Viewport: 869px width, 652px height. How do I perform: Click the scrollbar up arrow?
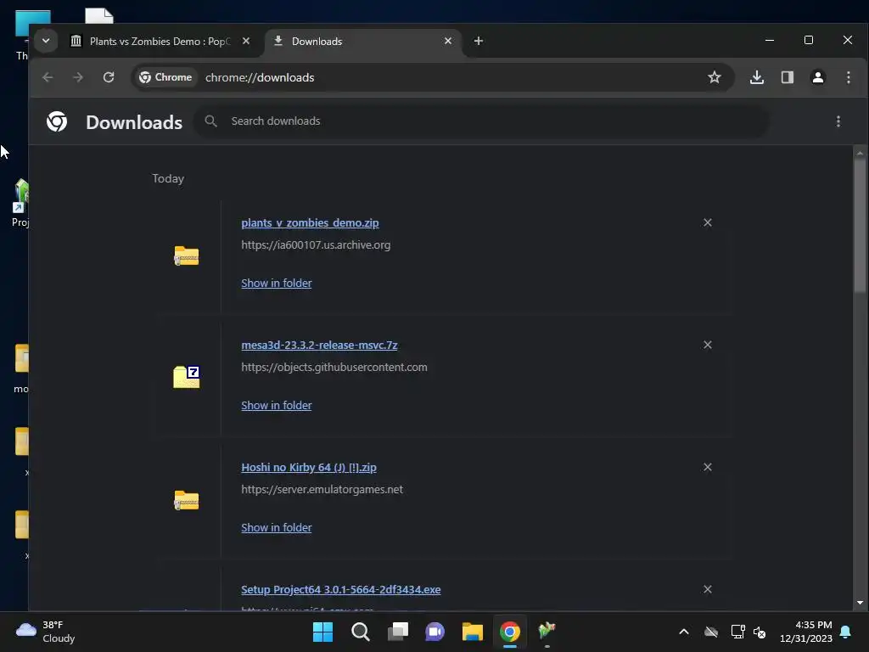coord(860,153)
